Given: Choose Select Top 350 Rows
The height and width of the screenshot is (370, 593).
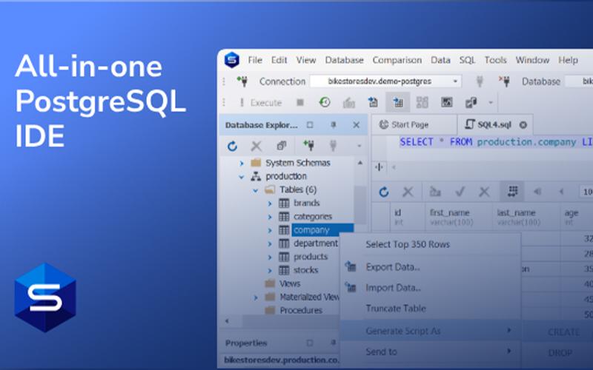Looking at the screenshot, I should tap(408, 245).
